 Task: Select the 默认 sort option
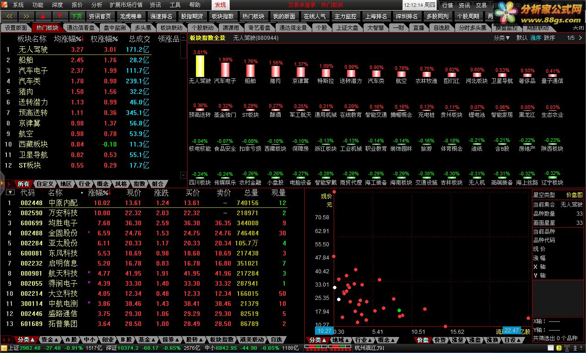522,38
